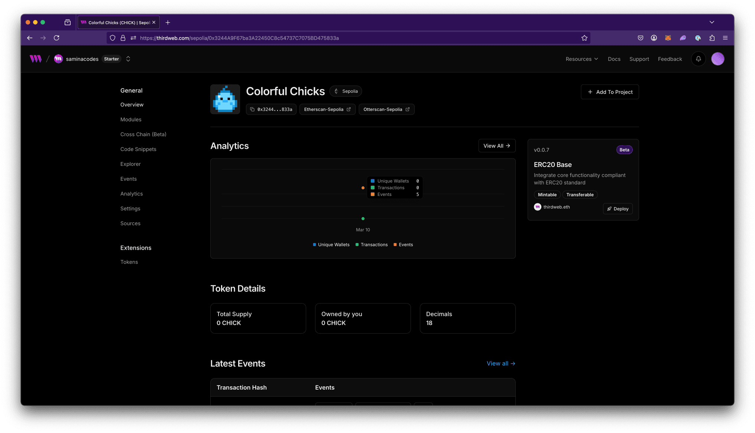Open the user account avatar
Screen dimensions: 755x433
coord(717,59)
